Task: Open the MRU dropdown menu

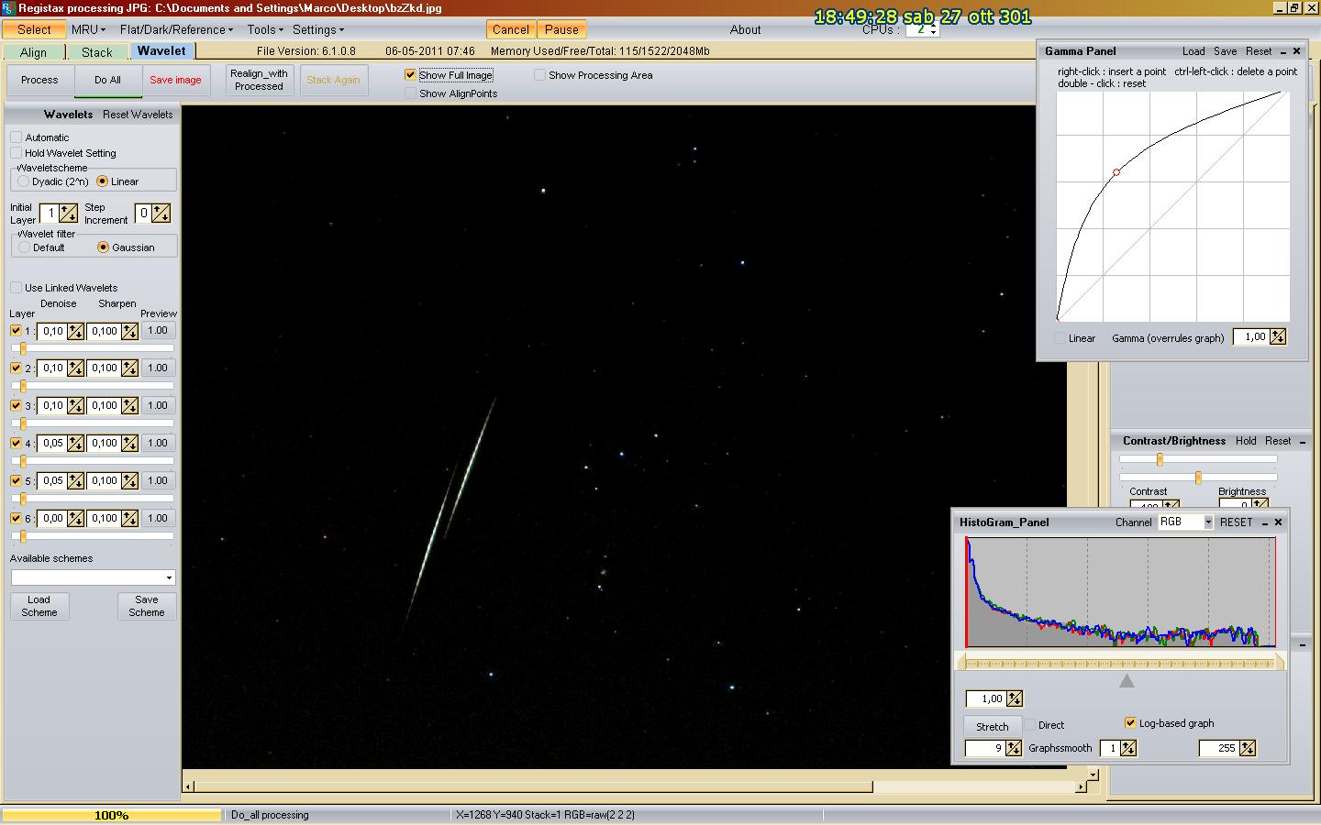Action: [x=88, y=29]
